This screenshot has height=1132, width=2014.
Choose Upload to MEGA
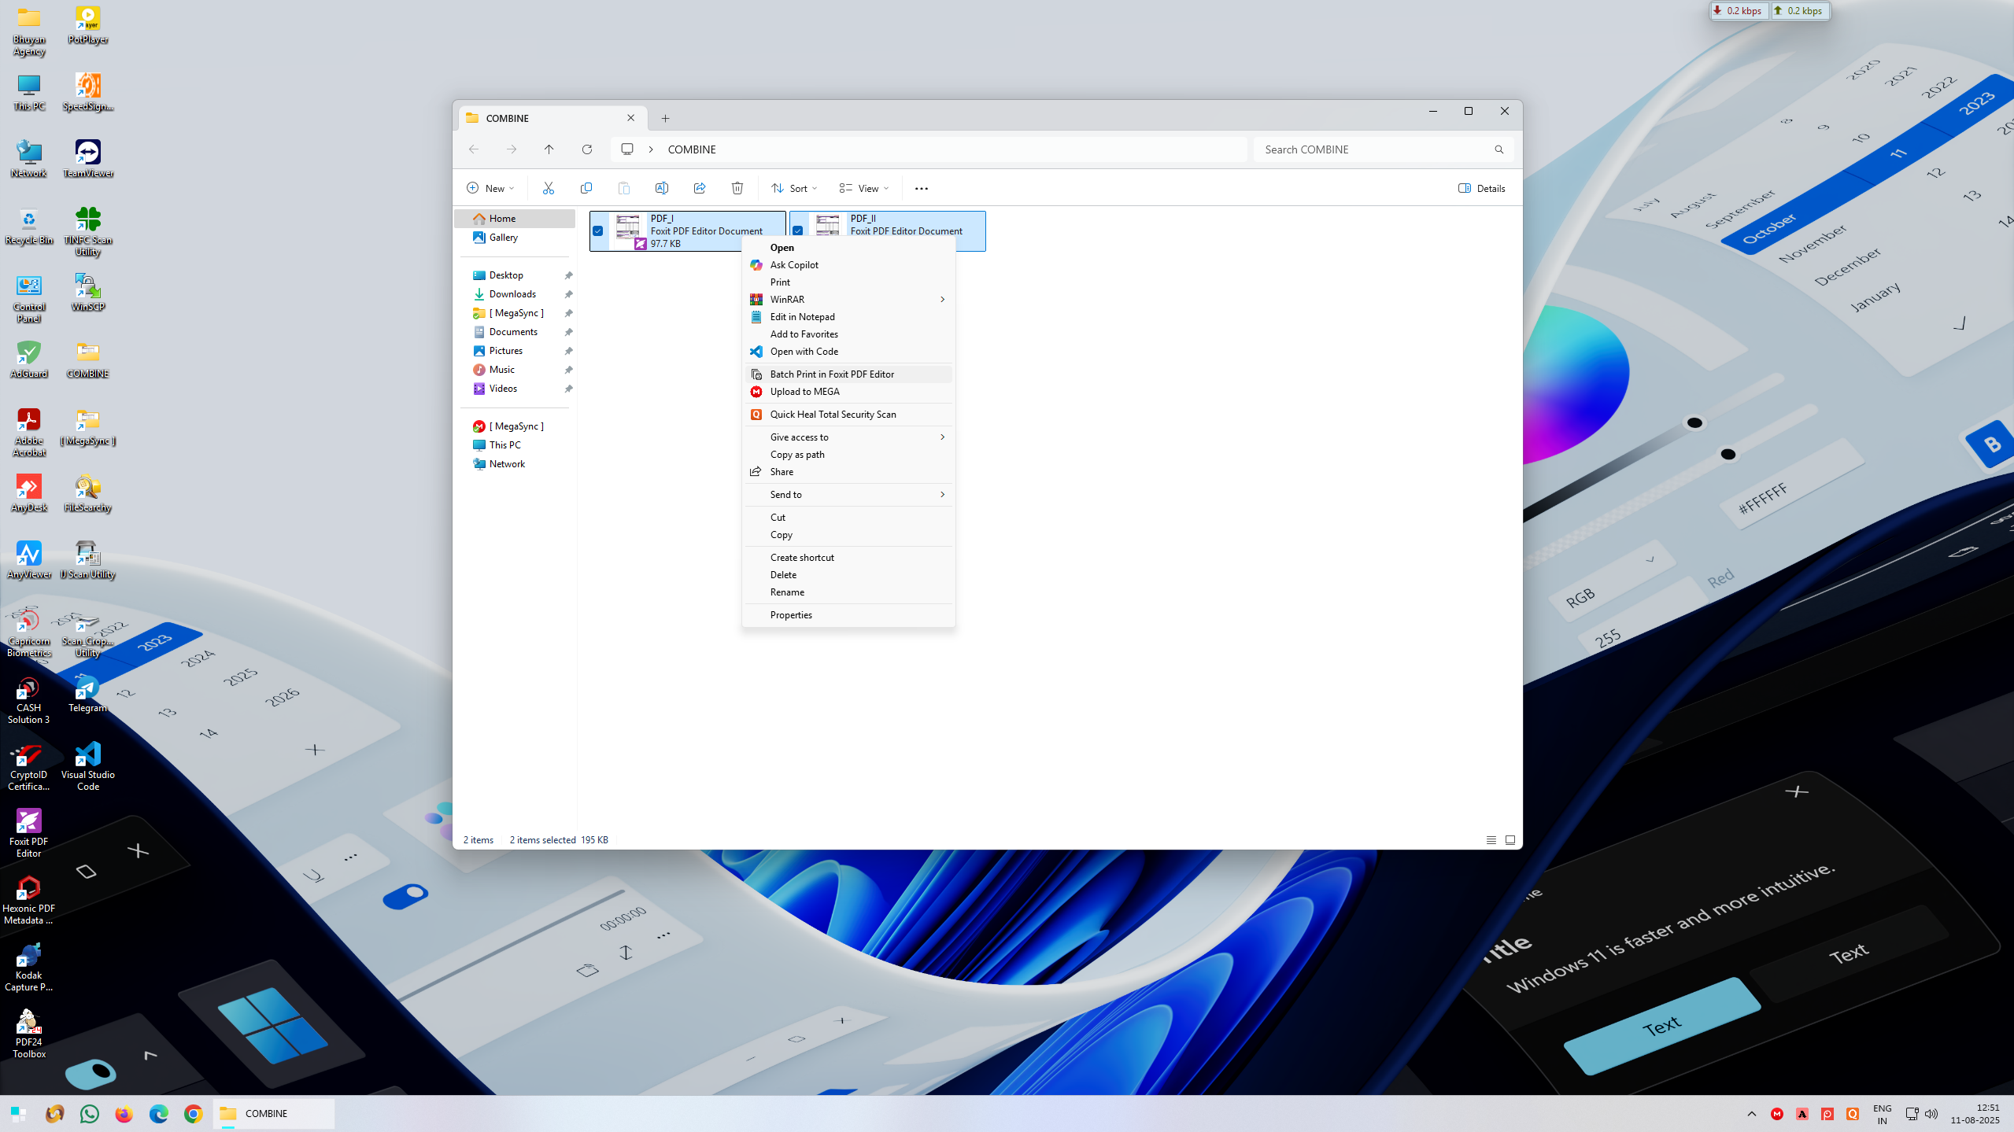tap(848, 392)
